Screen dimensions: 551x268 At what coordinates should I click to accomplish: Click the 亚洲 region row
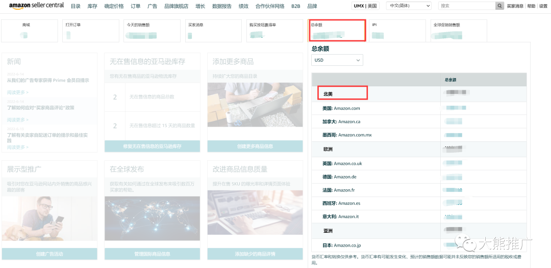(x=419, y=231)
